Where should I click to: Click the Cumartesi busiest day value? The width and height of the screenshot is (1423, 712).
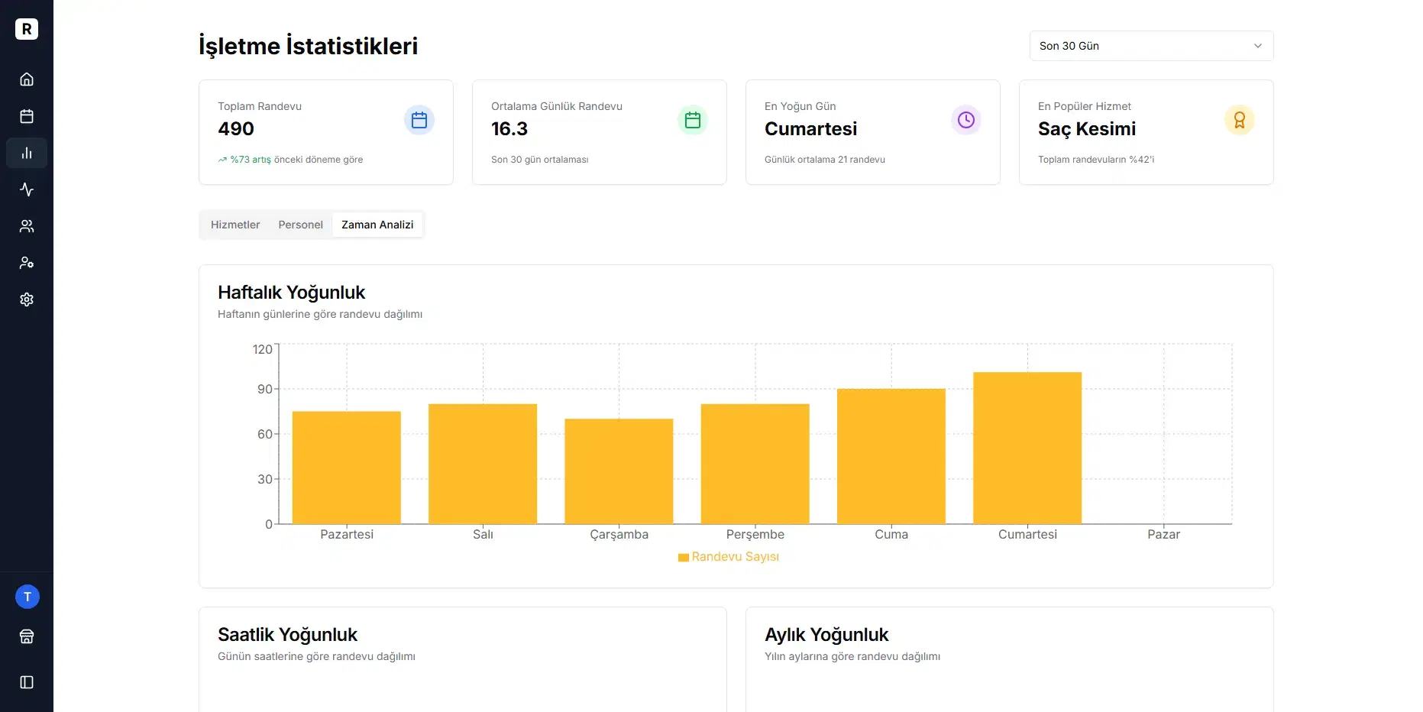click(x=811, y=129)
